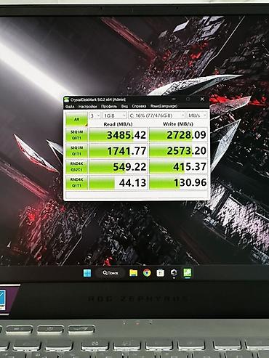Click the 2728.09 sequential write result
The image size is (269, 358).
178,135
